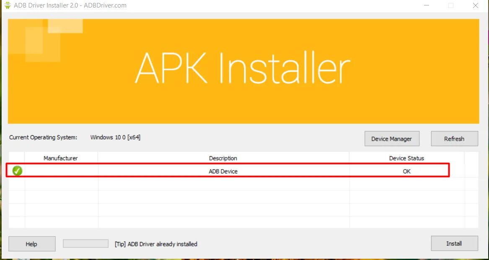Viewport: 489px width, 260px height.
Task: Open the Help button
Action: click(x=32, y=244)
